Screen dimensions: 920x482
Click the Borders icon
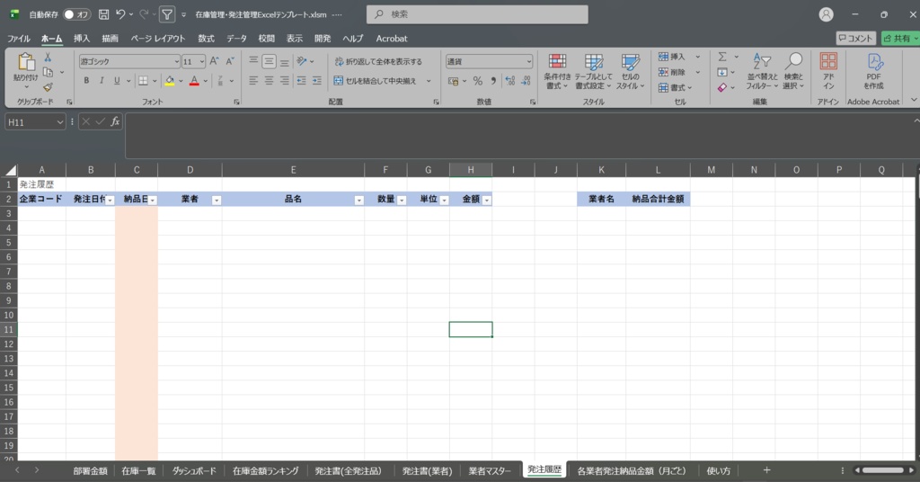point(143,81)
